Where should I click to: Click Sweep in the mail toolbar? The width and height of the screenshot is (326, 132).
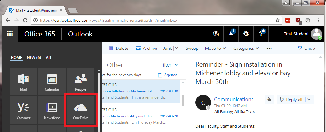point(192,48)
